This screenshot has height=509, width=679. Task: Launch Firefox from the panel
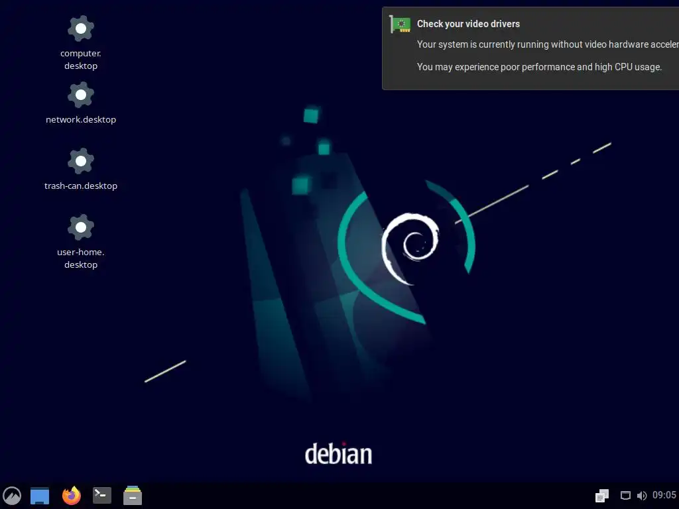point(72,496)
